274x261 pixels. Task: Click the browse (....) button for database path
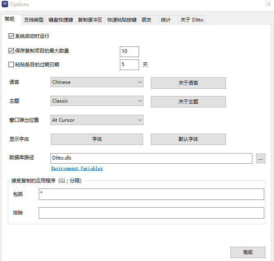point(261,158)
